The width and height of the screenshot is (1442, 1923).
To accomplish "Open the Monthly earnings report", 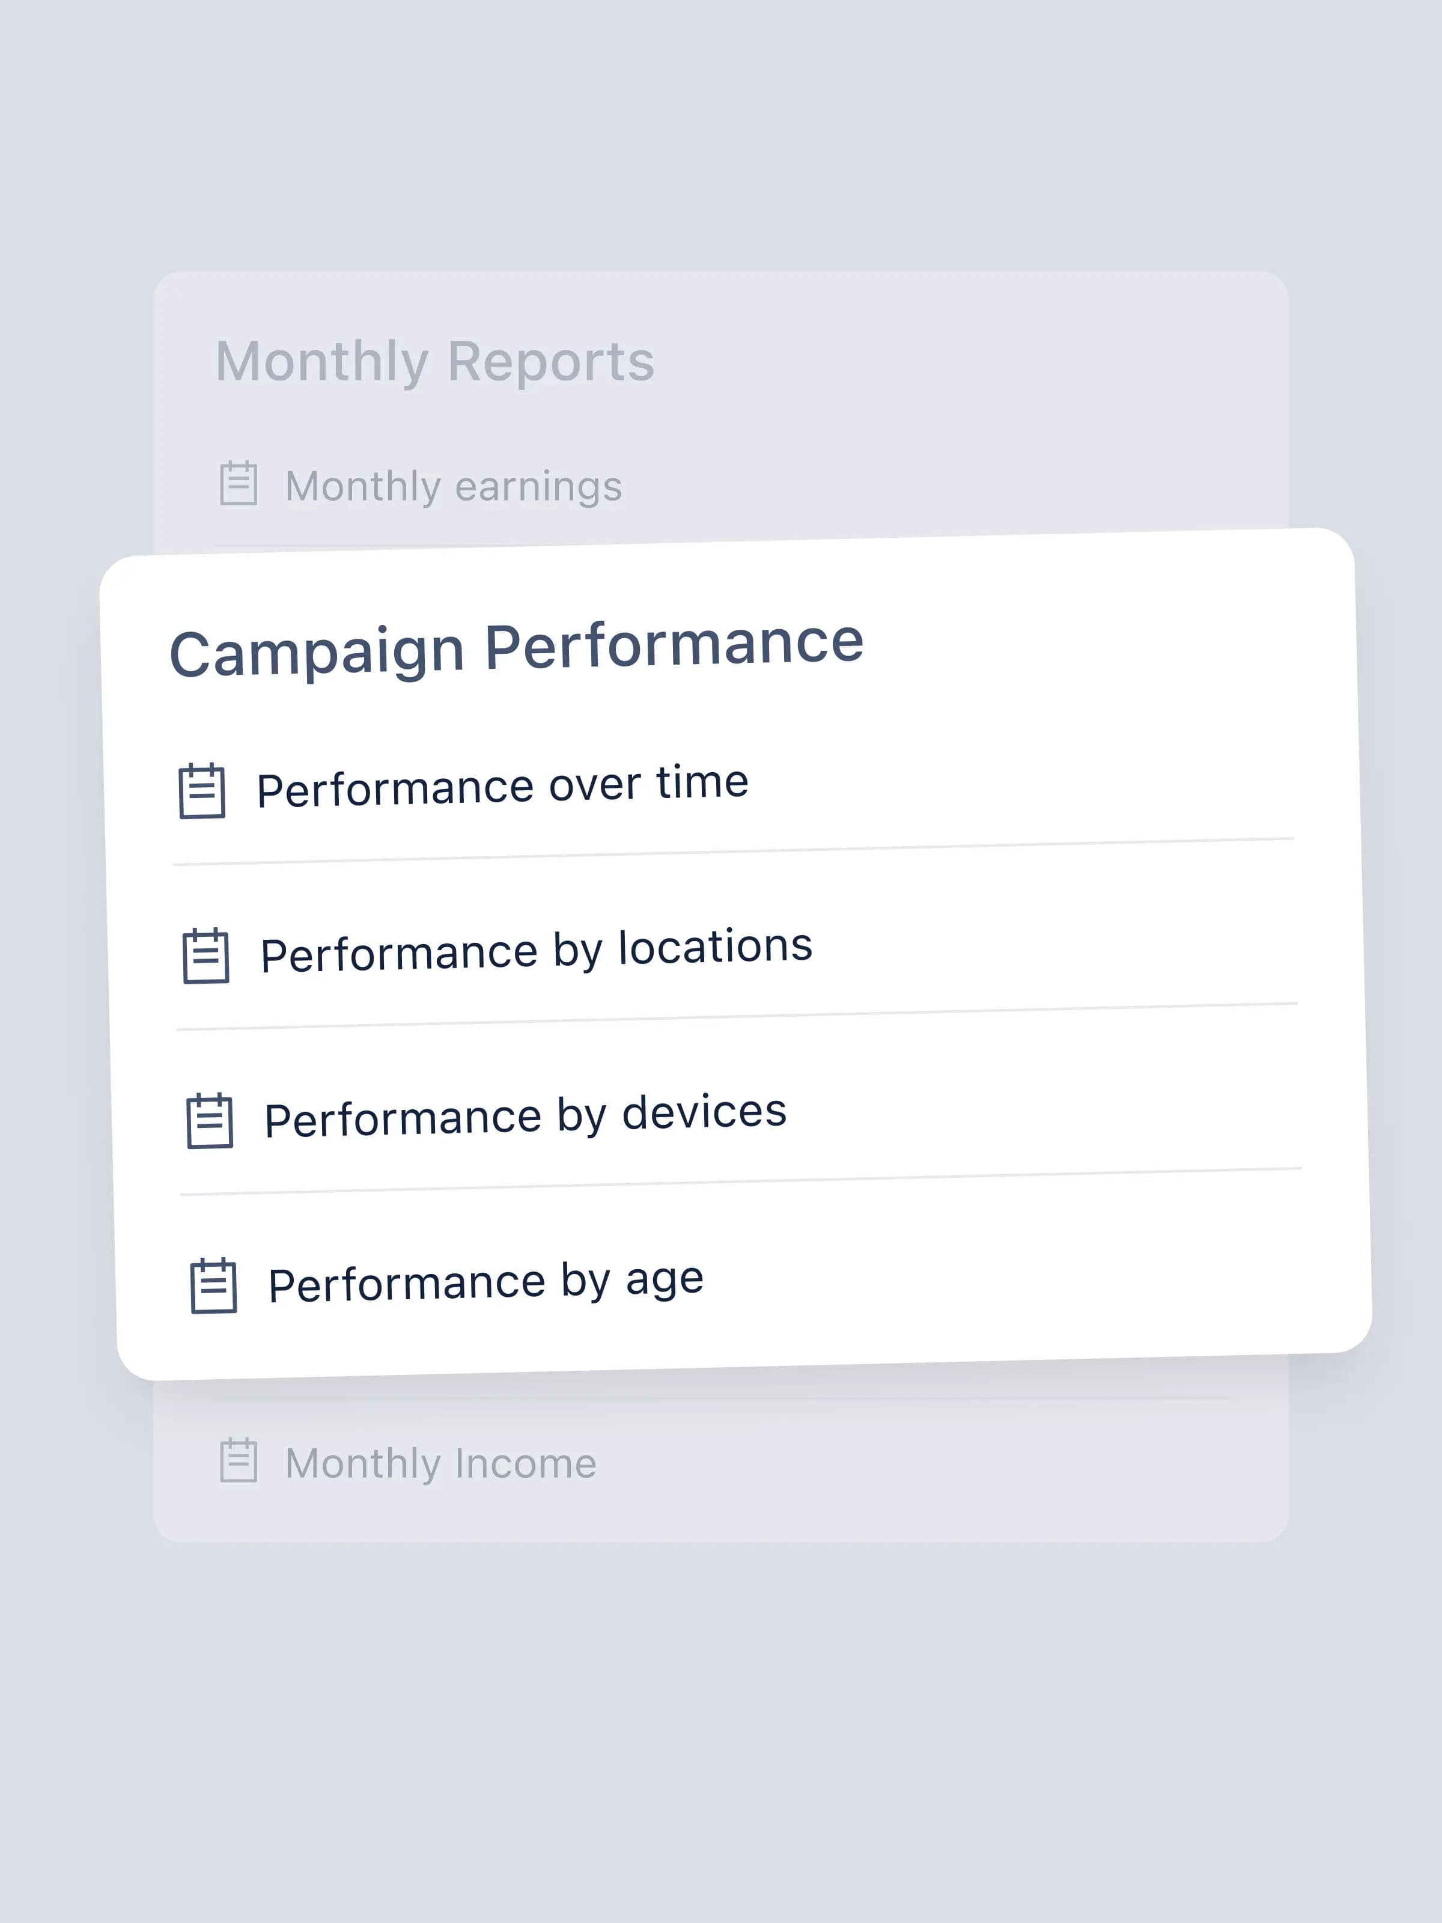I will click(454, 486).
